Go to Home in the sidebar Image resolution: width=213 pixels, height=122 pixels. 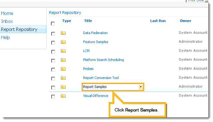click(7, 13)
